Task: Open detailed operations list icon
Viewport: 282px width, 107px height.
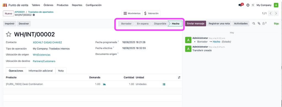Action: click(164, 84)
